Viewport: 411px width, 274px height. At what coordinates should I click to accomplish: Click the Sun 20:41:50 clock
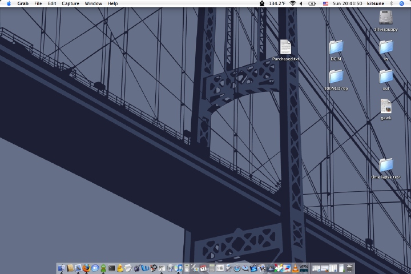pyautogui.click(x=347, y=3)
